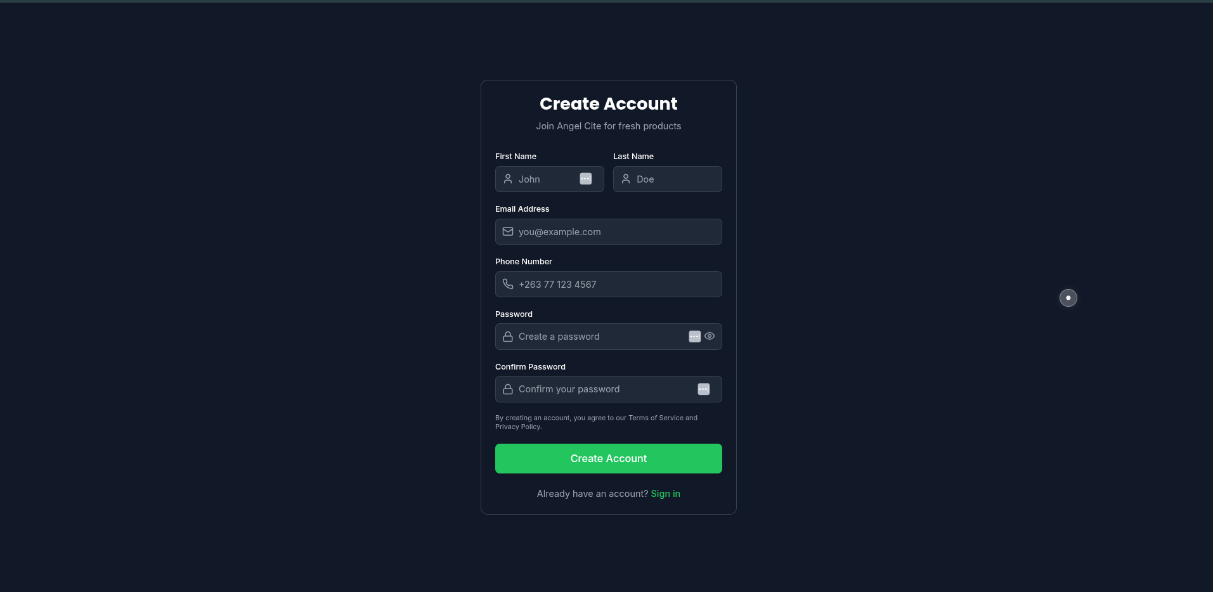Show password using the eye icon

[x=710, y=337]
